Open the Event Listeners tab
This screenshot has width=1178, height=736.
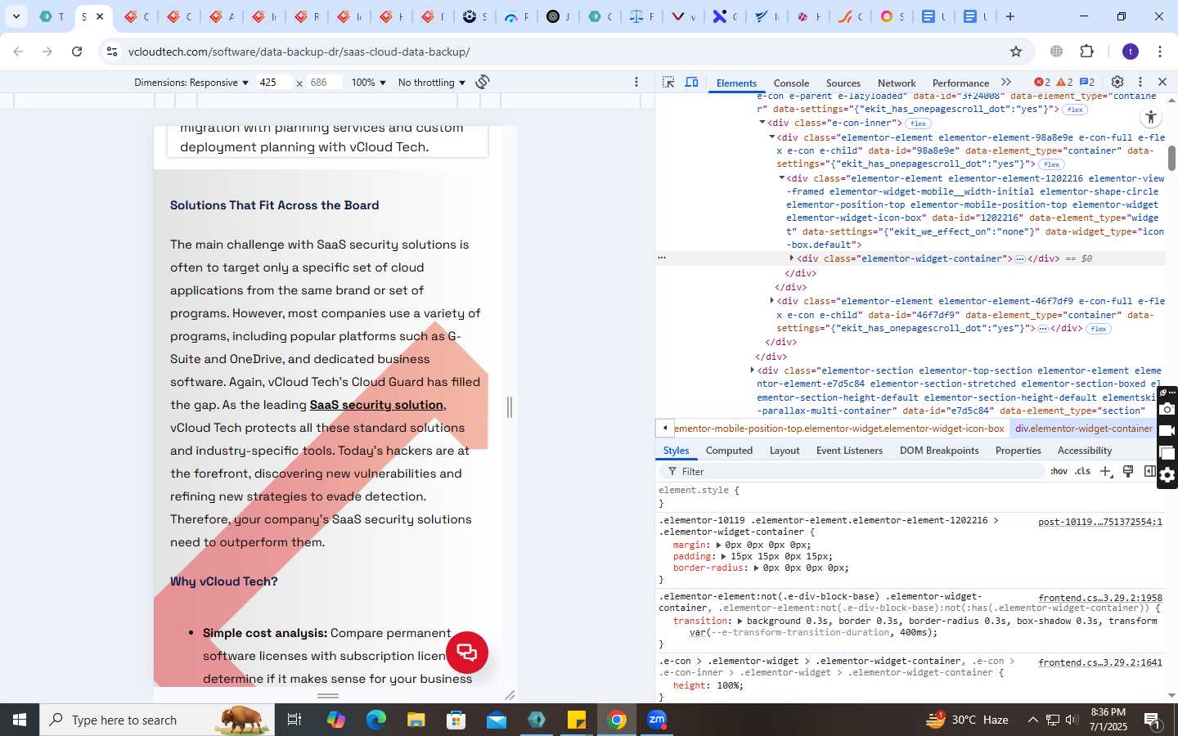[849, 451]
